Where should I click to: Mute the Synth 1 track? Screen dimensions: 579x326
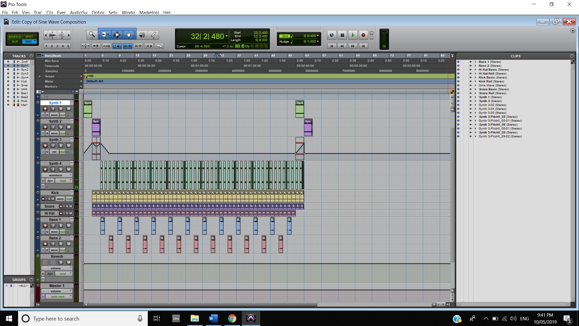click(x=68, y=109)
